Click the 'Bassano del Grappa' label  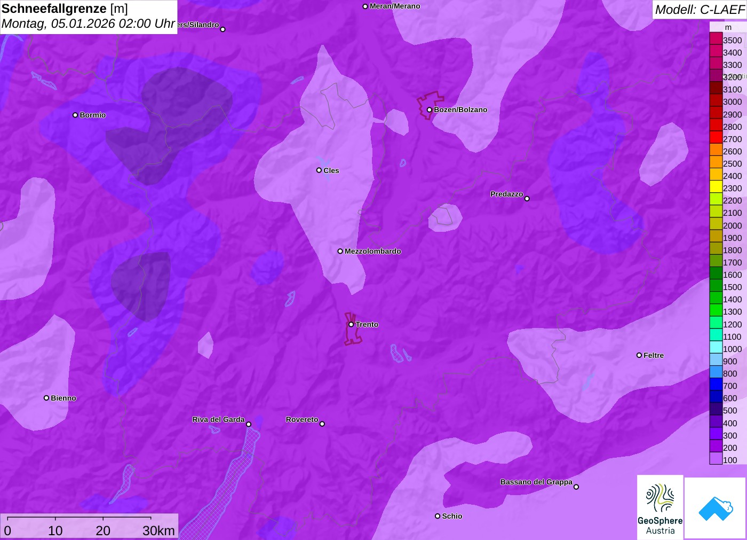coord(536,482)
